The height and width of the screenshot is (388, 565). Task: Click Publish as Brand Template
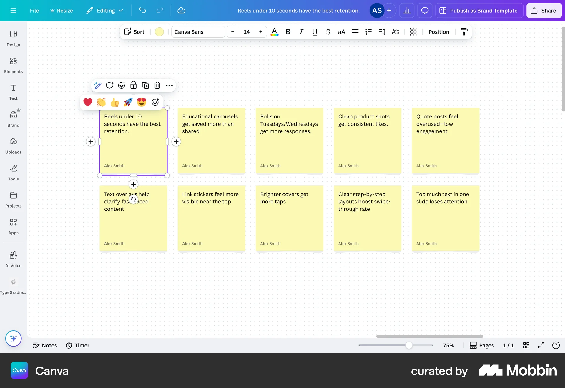pos(479,11)
